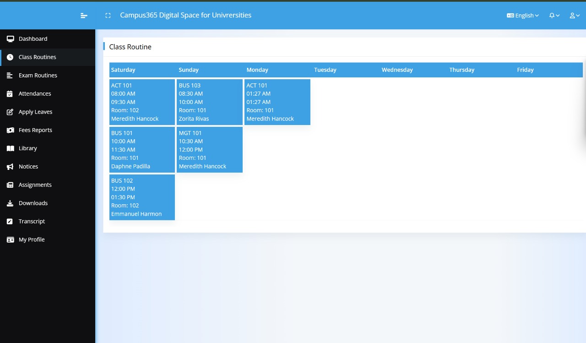Open the user account dropdown
Viewport: 586px width, 343px height.
point(575,16)
